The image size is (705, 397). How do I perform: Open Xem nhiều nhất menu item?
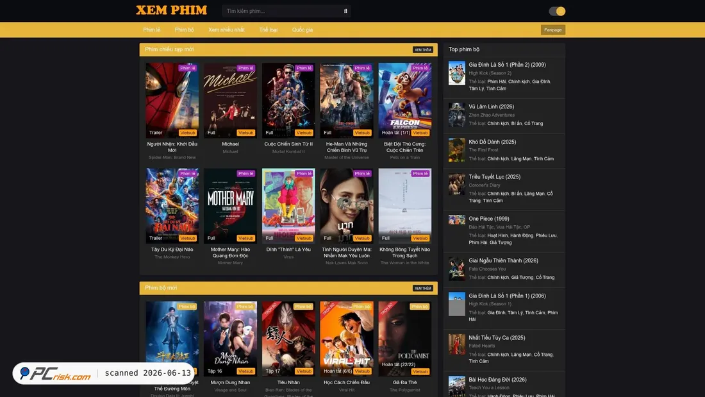(226, 30)
